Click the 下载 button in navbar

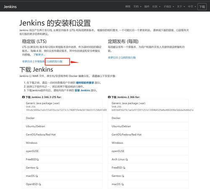coord(202,7)
